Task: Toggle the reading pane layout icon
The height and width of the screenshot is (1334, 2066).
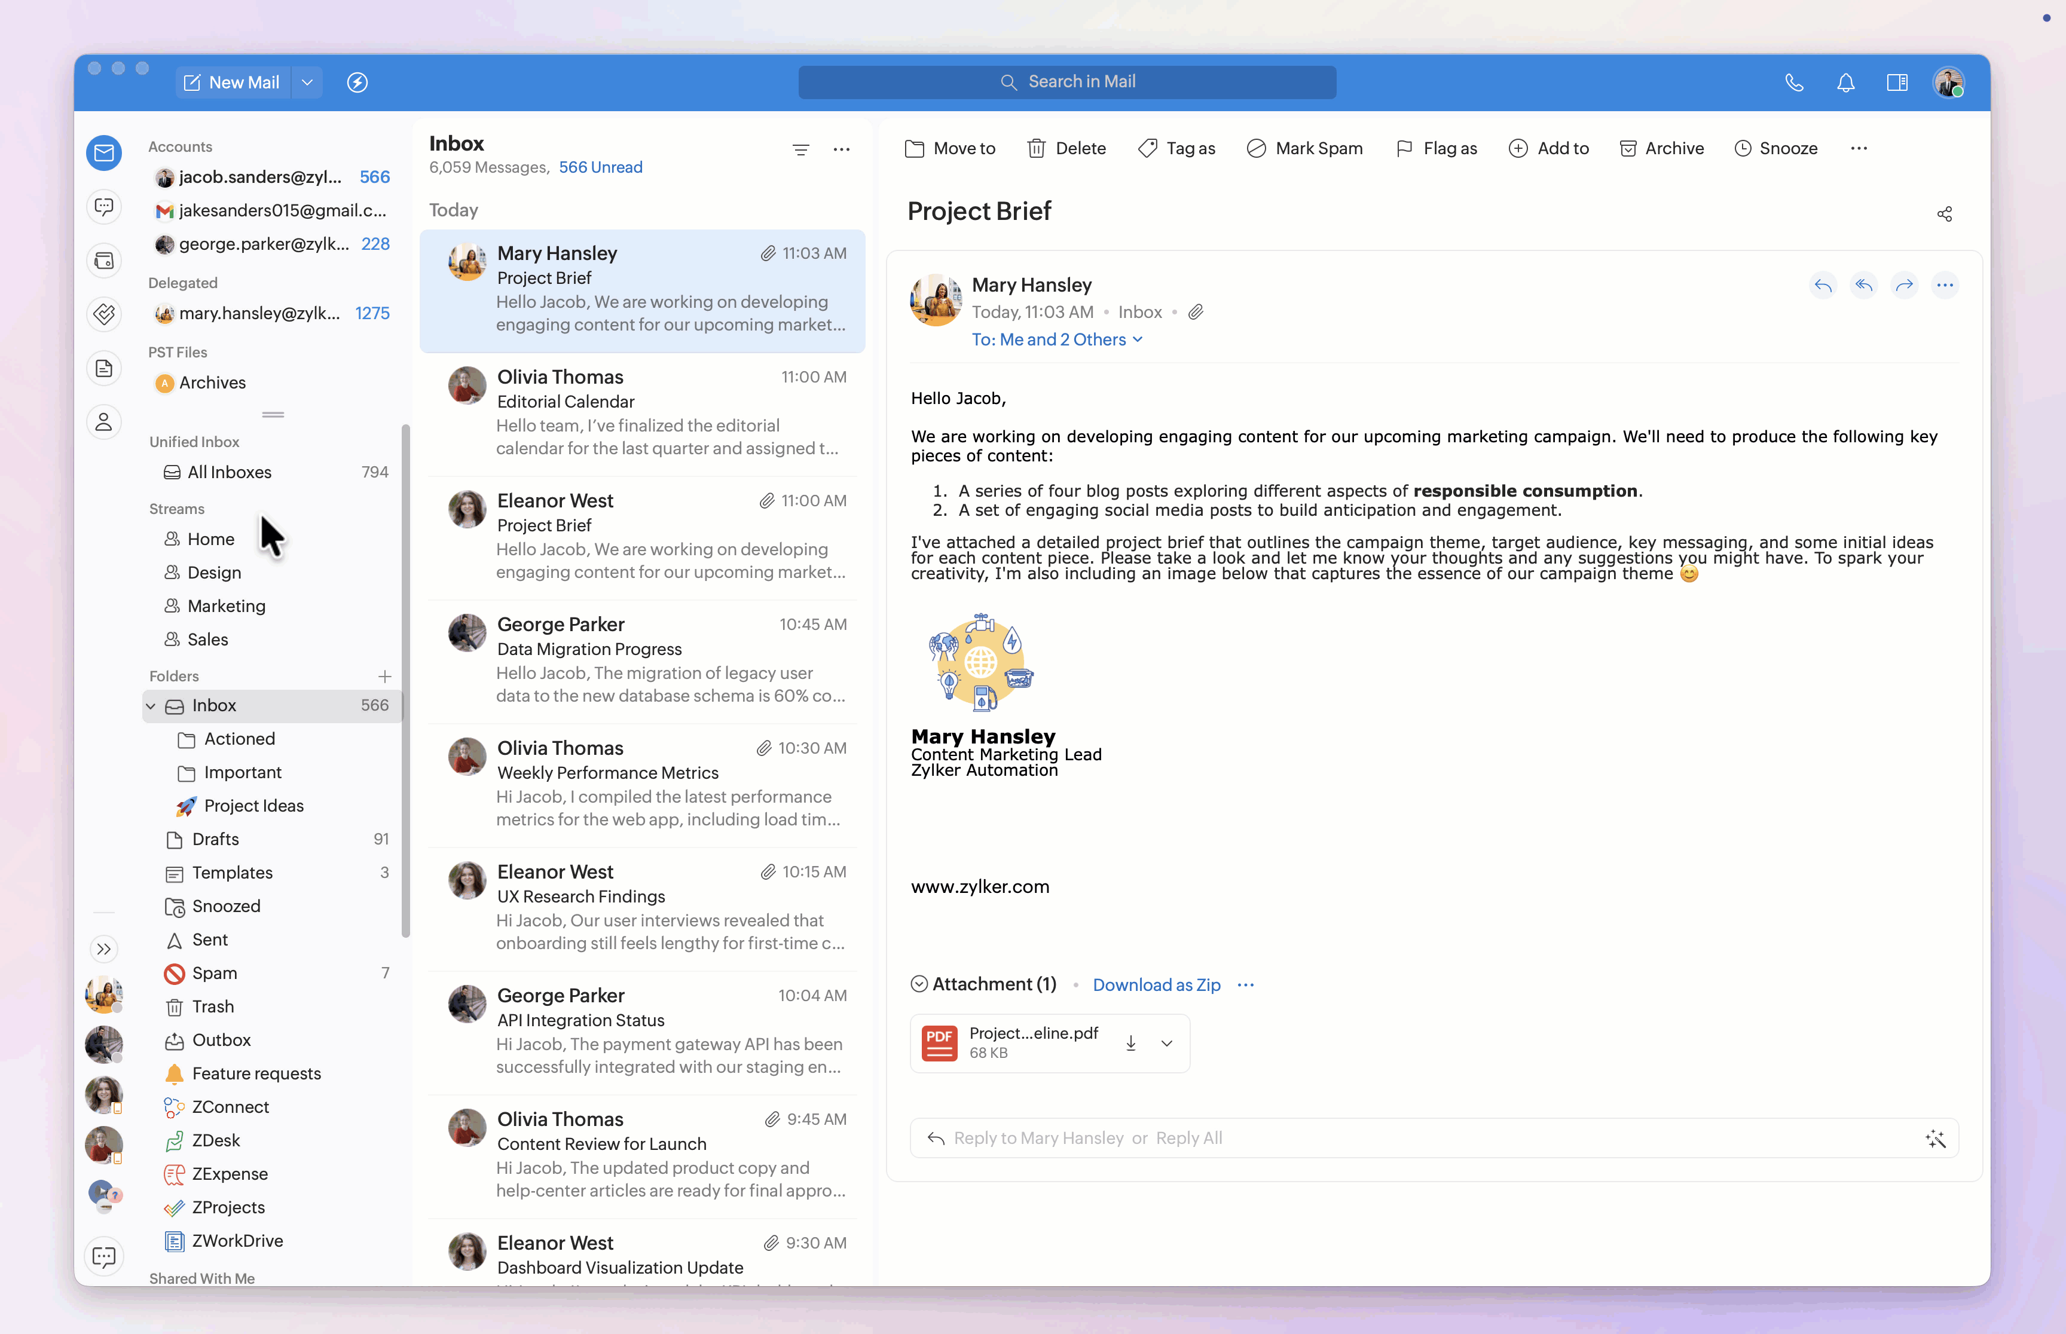Action: click(1896, 82)
